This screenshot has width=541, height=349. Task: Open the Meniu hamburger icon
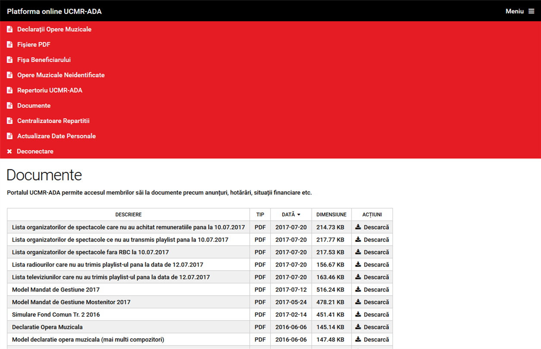coord(531,11)
